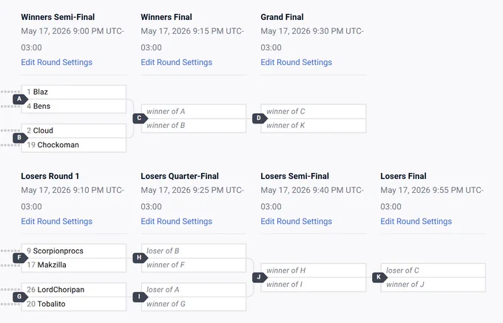
Task: Select participant Chockoman in match B
Action: [74, 145]
